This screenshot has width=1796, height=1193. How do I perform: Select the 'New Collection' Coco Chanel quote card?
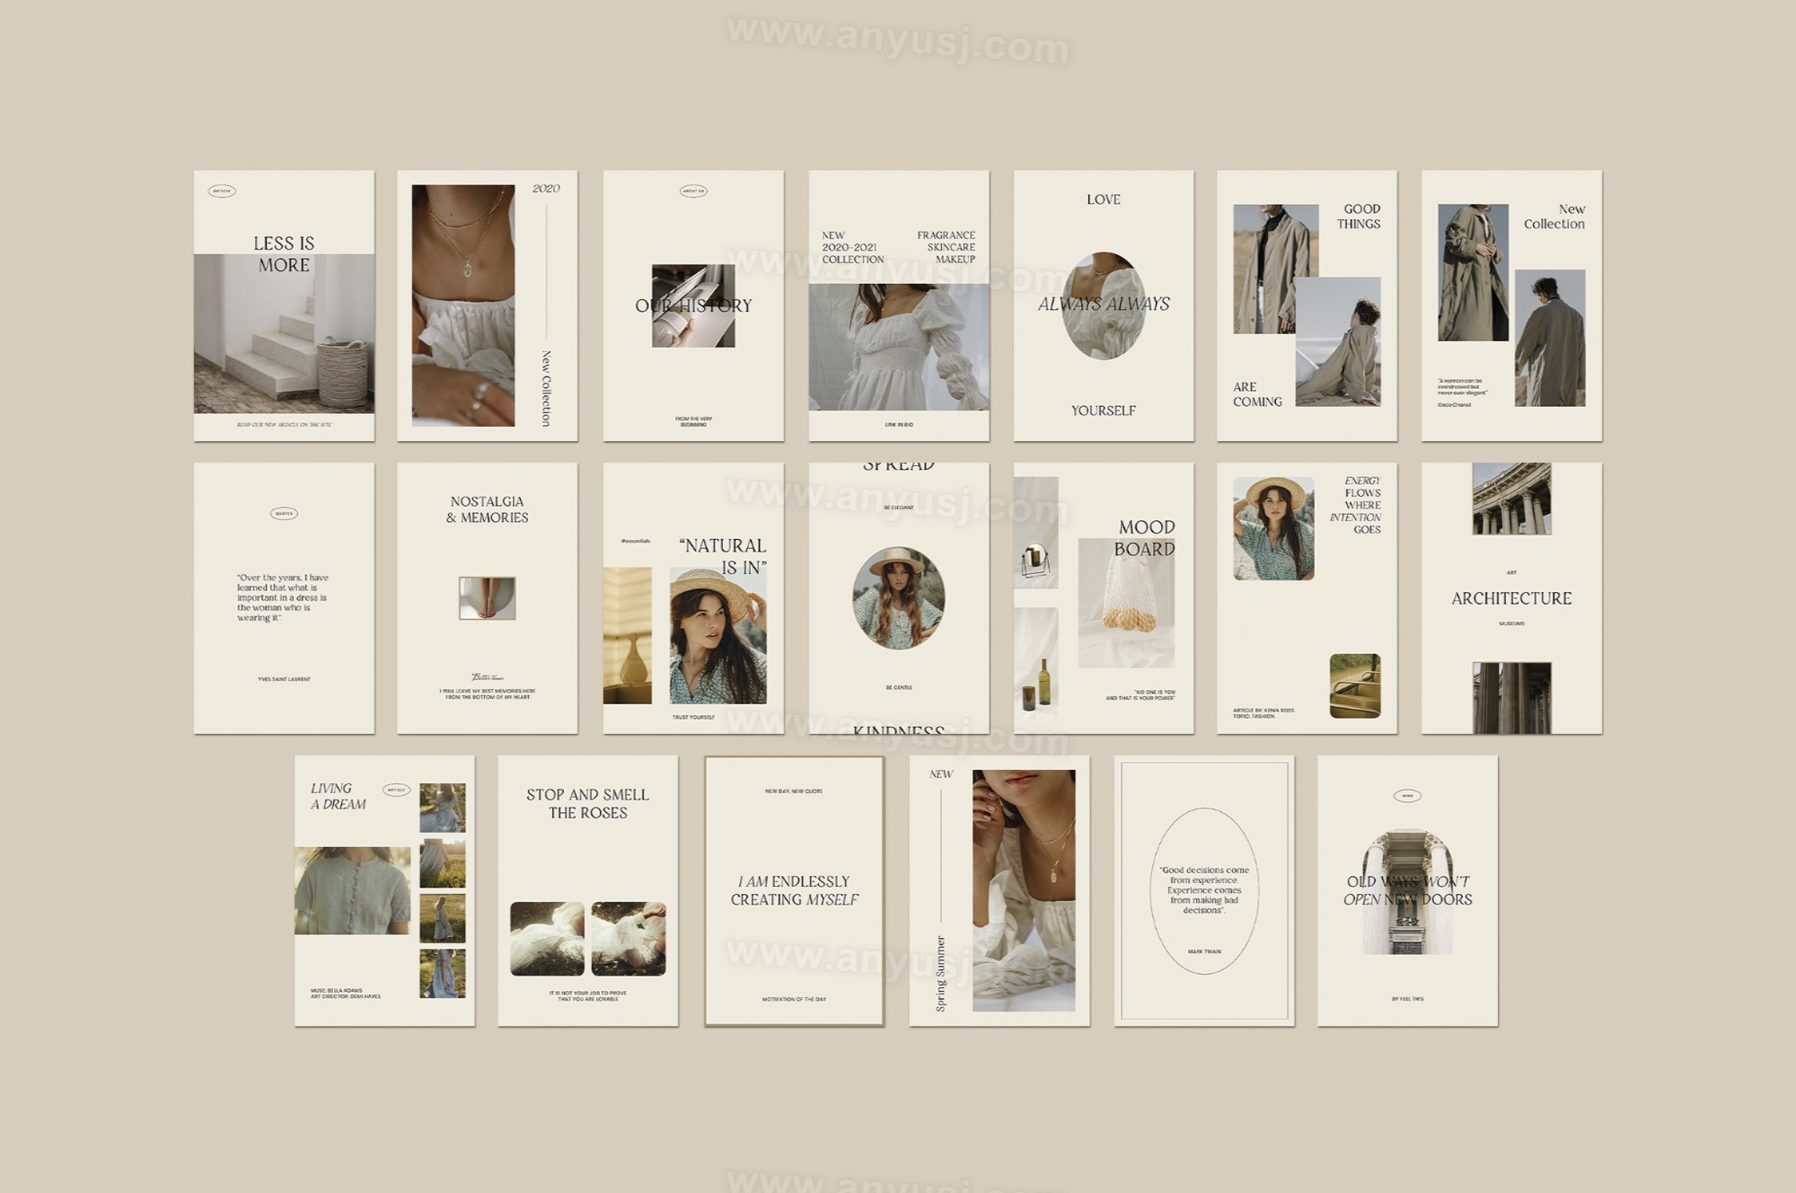point(1511,305)
